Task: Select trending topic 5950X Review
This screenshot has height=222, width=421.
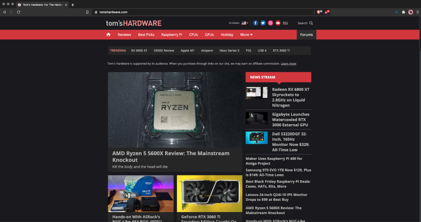Action: (x=164, y=51)
